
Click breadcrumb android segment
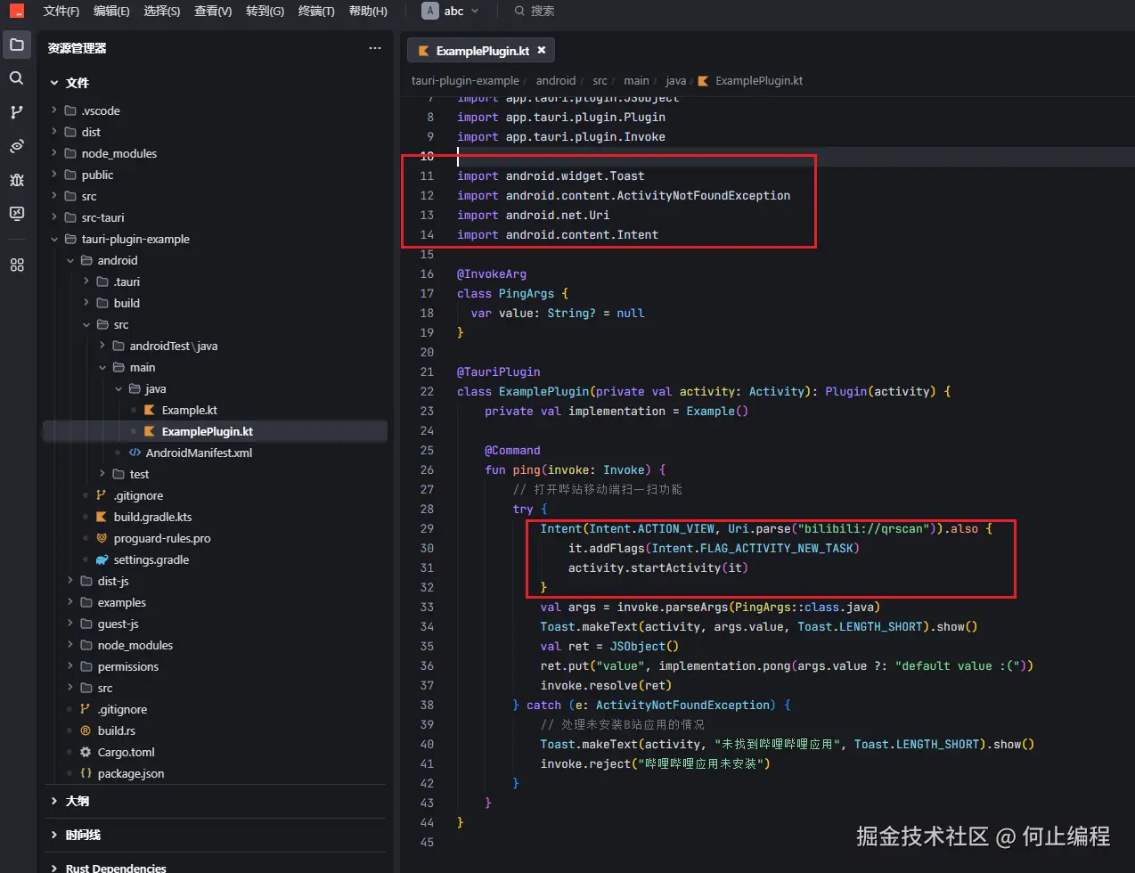pyautogui.click(x=556, y=80)
